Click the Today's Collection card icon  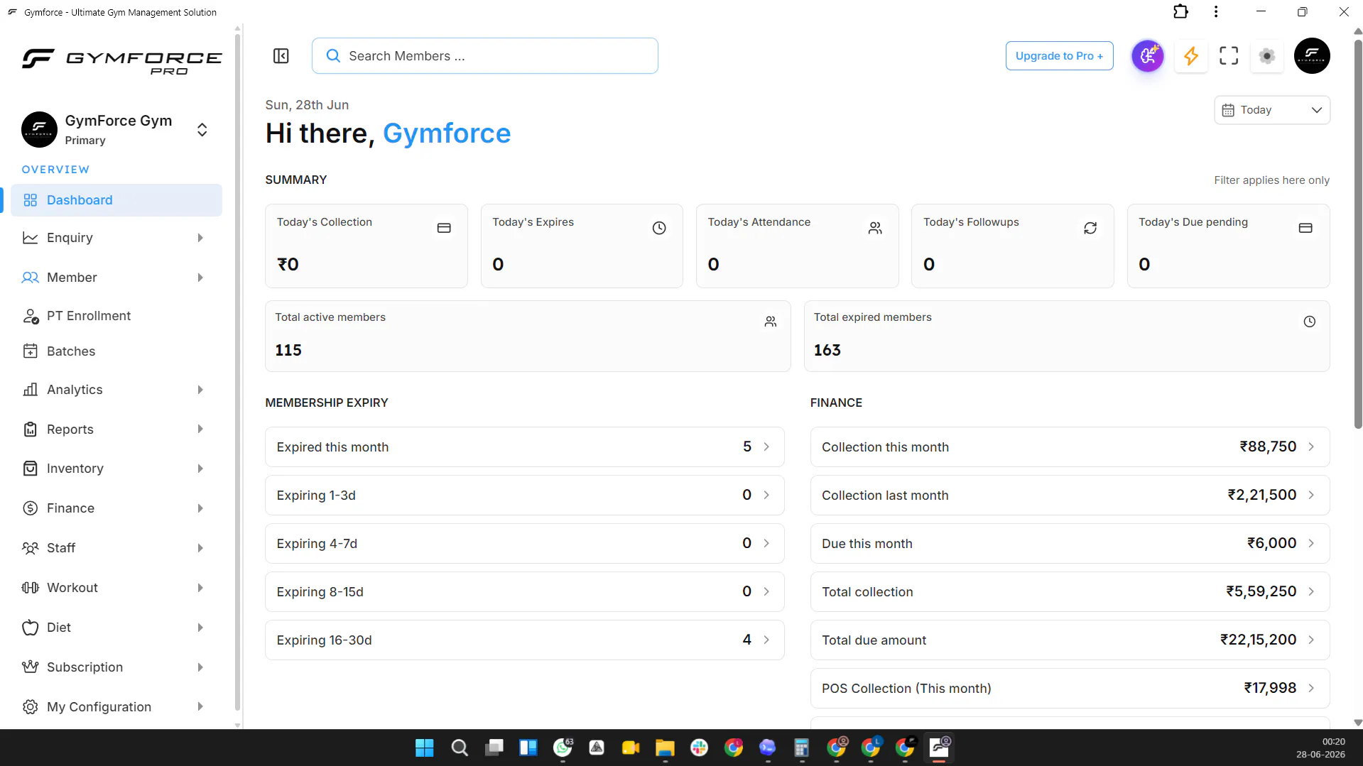click(444, 228)
